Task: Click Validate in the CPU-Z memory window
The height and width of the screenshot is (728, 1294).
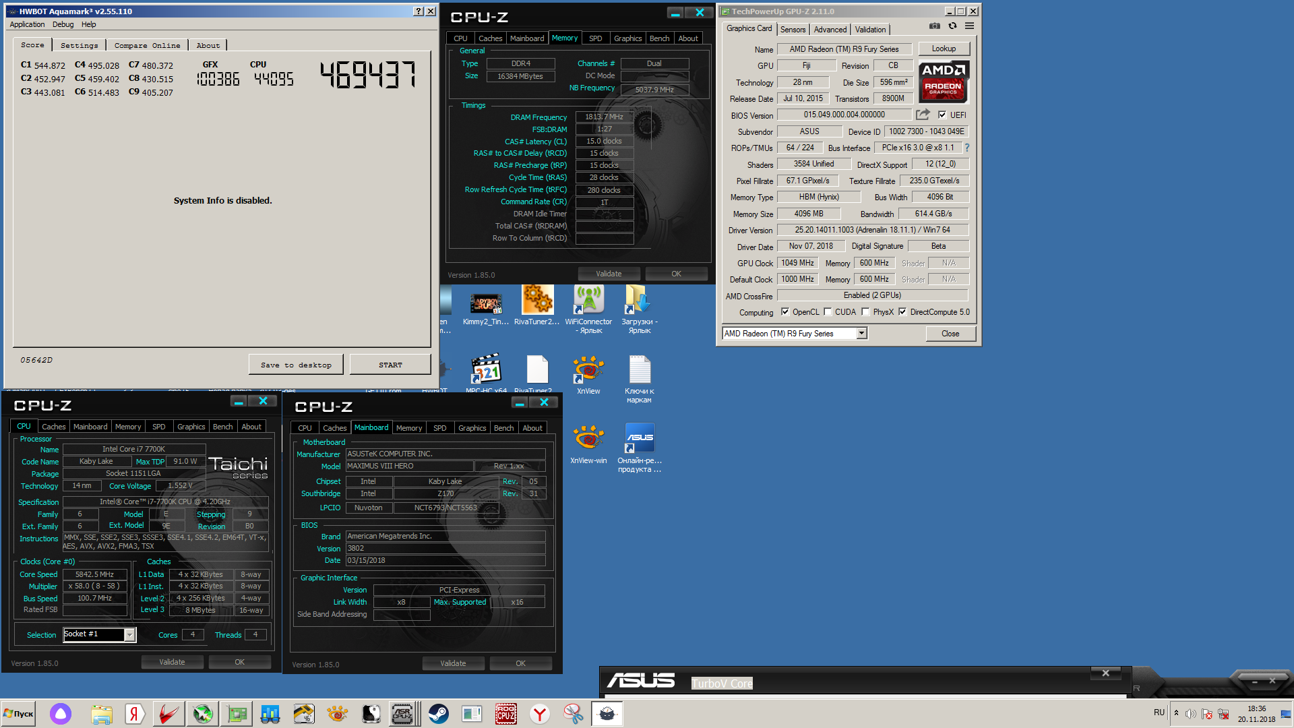Action: click(609, 274)
